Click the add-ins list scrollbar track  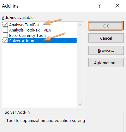pyautogui.click(x=80, y=65)
